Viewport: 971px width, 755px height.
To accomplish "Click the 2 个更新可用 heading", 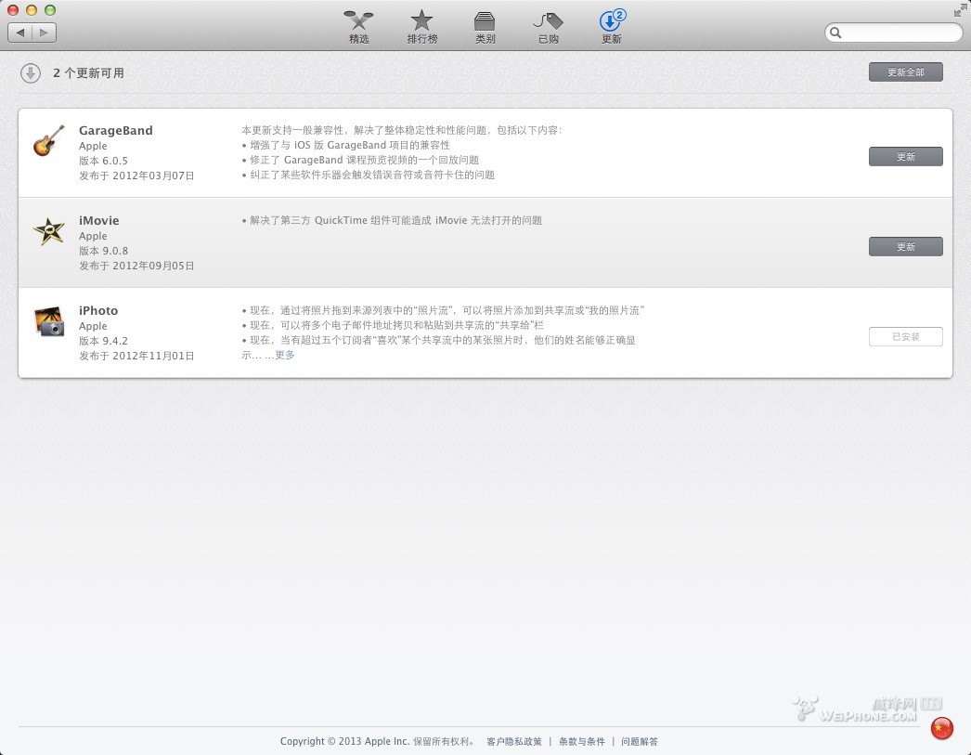I will tap(88, 73).
